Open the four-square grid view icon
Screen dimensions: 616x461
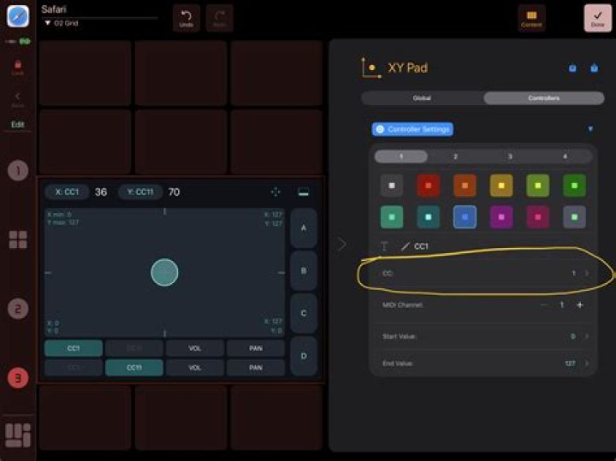(18, 239)
